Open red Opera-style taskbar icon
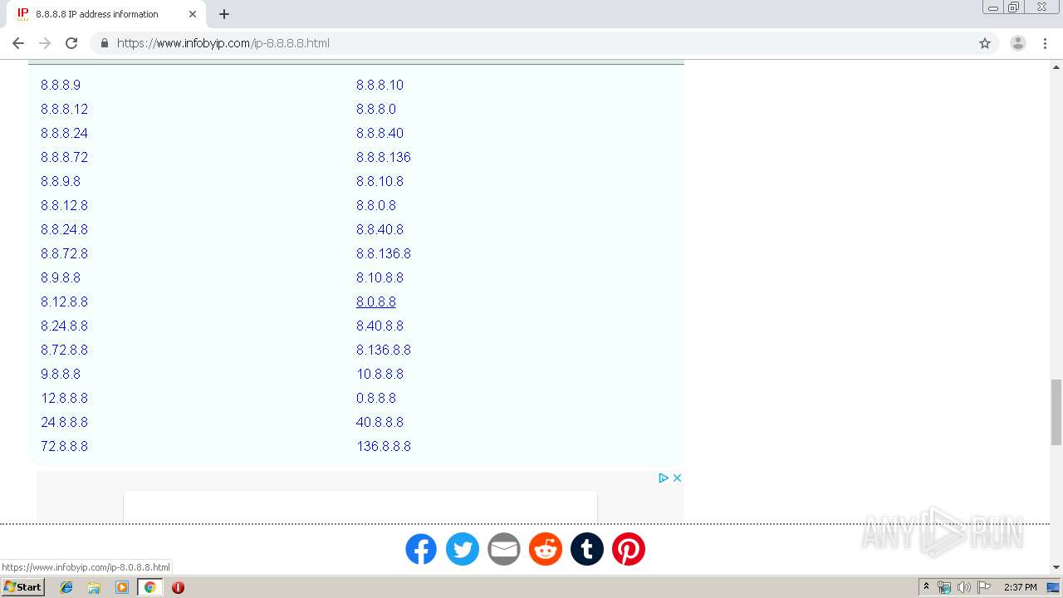1063x598 pixels. 178,587
